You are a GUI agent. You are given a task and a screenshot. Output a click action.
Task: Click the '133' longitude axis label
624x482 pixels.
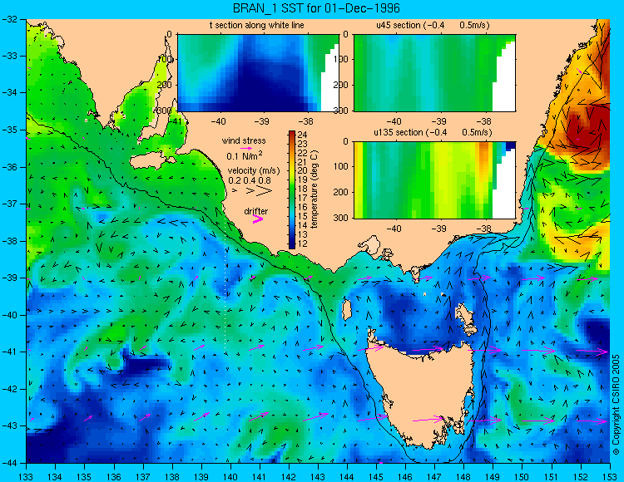(27, 477)
